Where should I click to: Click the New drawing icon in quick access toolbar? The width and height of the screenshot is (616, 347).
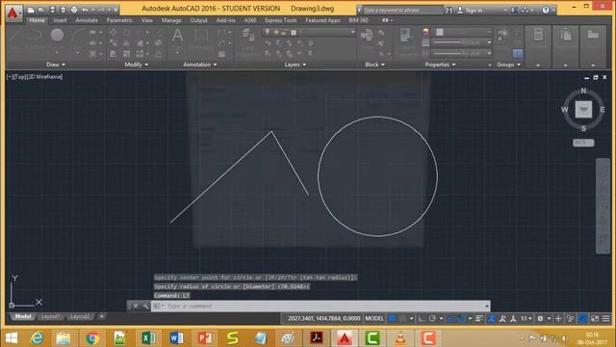31,10
